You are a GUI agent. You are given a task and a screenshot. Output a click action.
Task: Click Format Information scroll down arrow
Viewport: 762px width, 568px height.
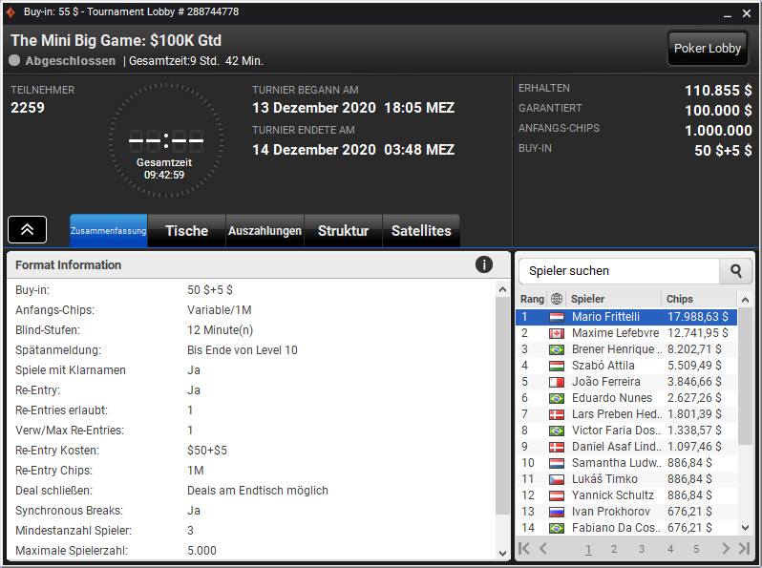click(502, 553)
